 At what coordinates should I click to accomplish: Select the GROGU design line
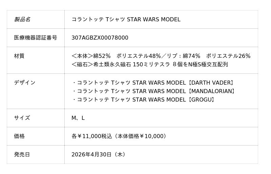click(144, 100)
